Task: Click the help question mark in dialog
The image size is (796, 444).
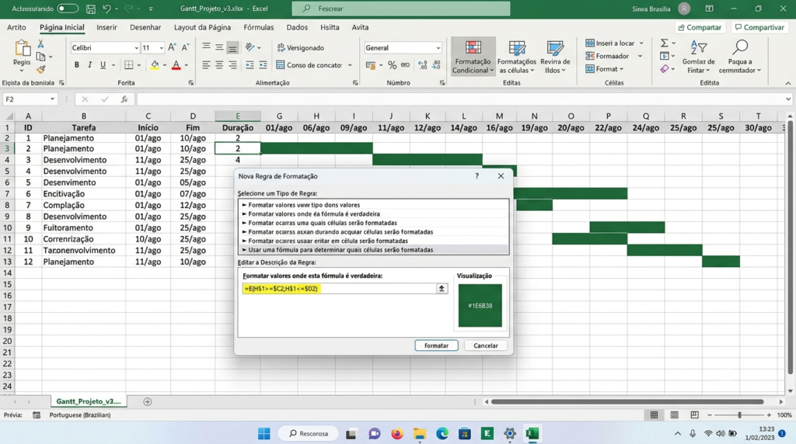Action: [477, 176]
